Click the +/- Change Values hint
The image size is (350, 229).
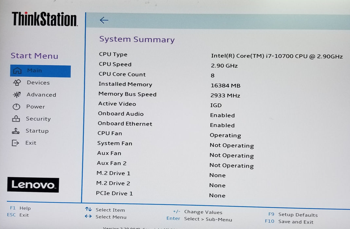(197, 212)
